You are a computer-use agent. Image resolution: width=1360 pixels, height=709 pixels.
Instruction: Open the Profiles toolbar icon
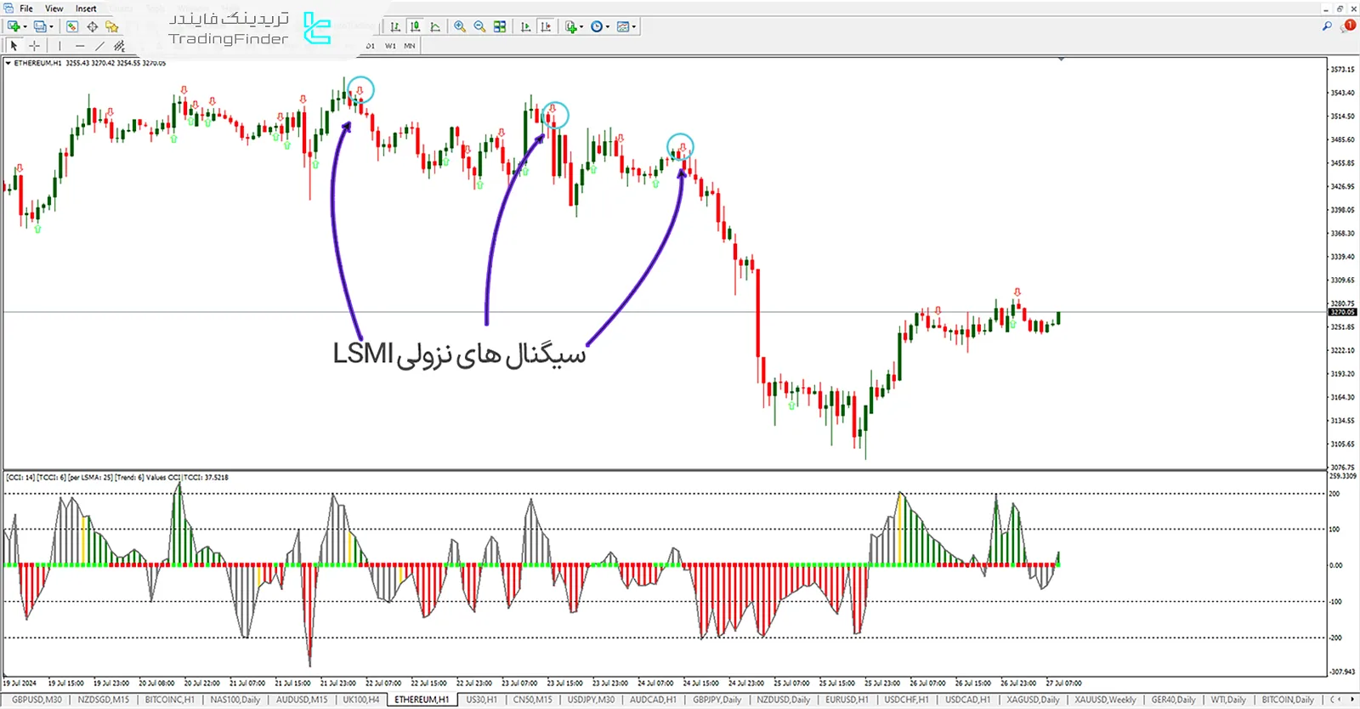click(x=40, y=26)
